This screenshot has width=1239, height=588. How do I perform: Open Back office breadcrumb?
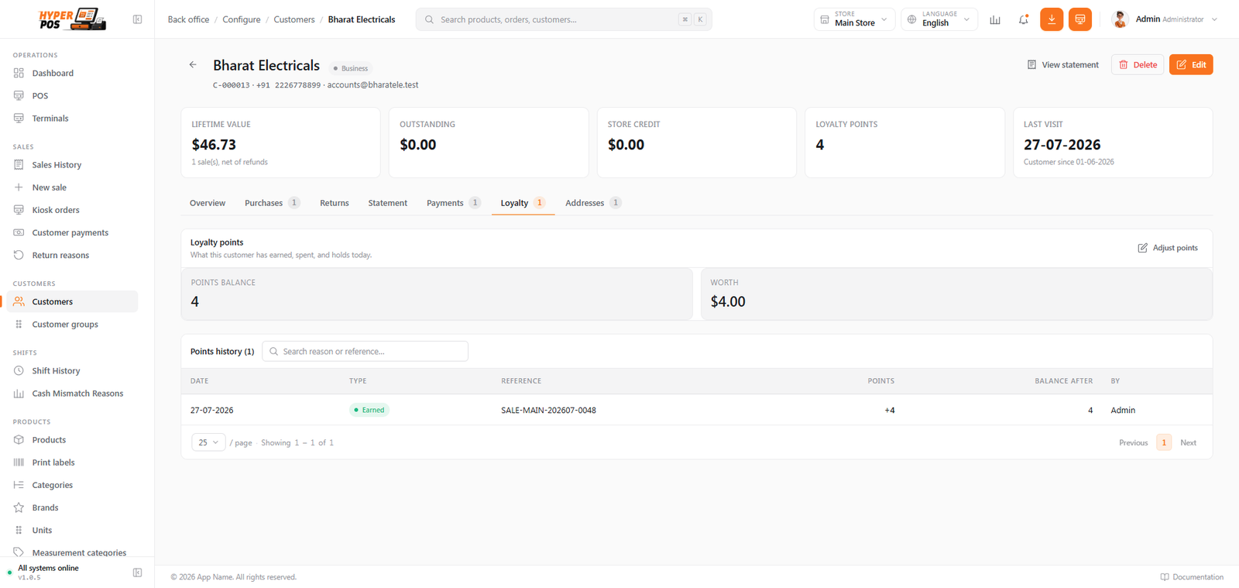pos(188,19)
